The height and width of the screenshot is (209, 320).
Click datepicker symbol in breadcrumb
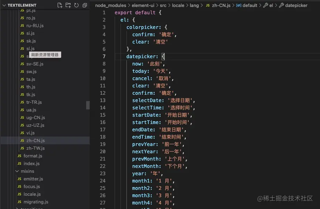pos(296,5)
